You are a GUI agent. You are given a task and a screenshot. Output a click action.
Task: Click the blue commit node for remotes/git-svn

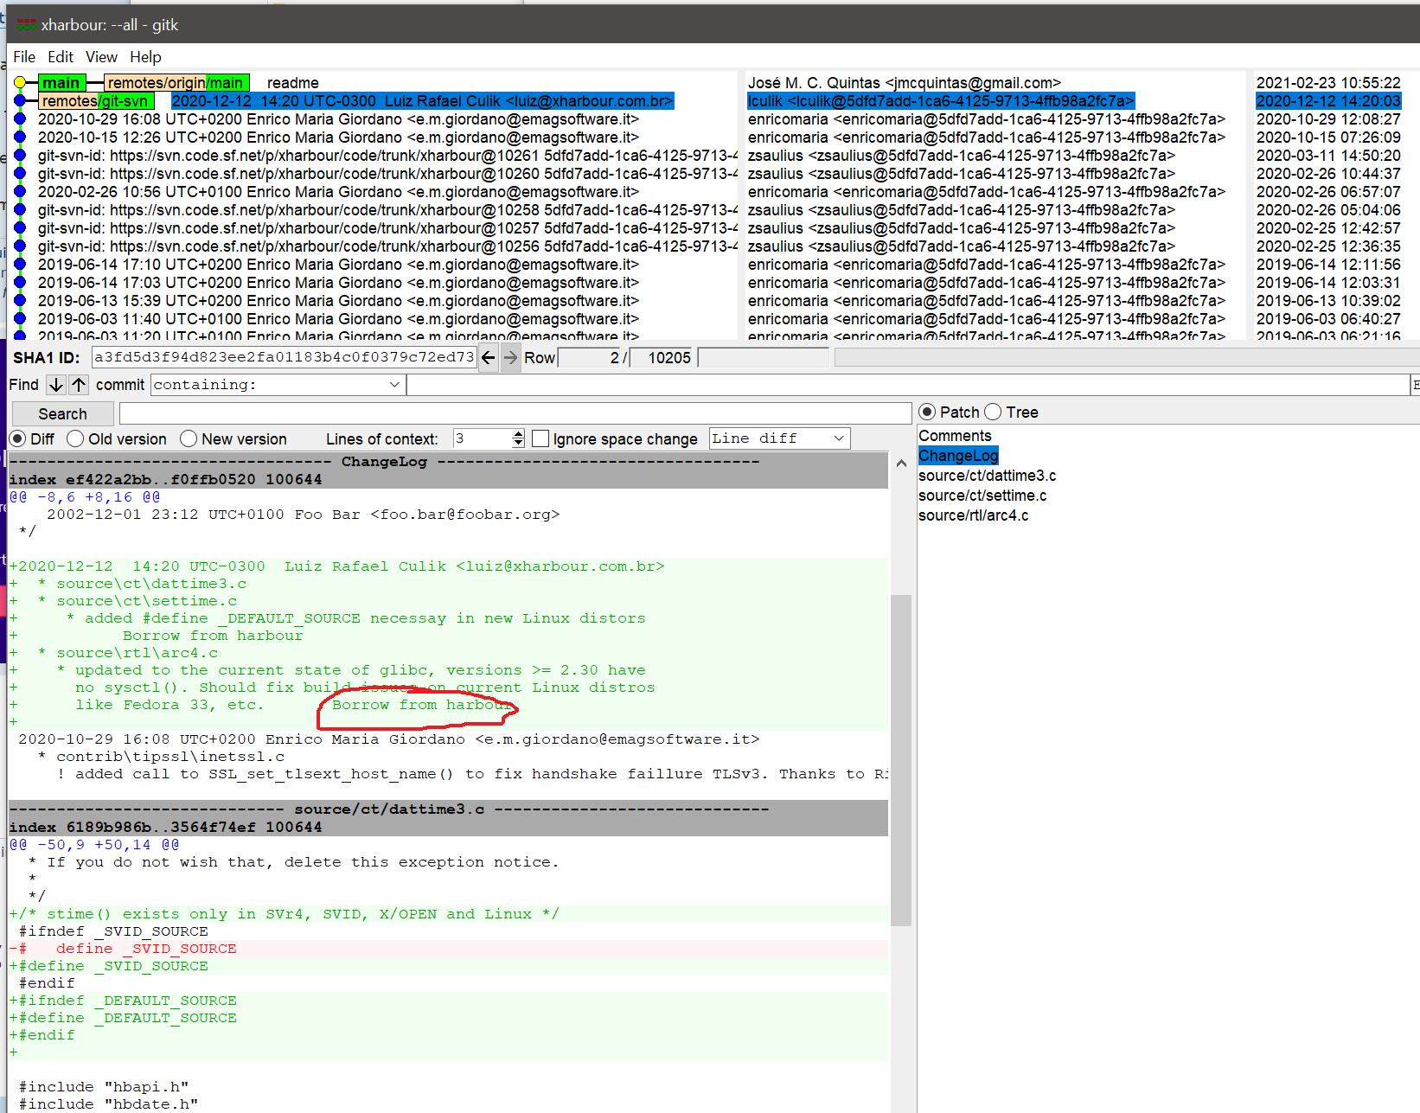pos(20,101)
